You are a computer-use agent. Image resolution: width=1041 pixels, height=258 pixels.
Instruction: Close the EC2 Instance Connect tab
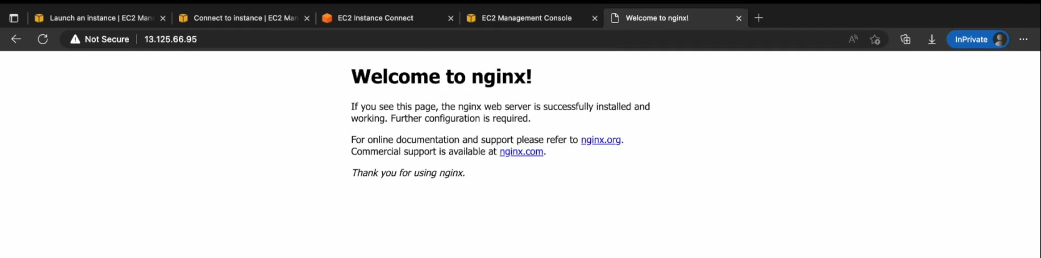point(451,19)
